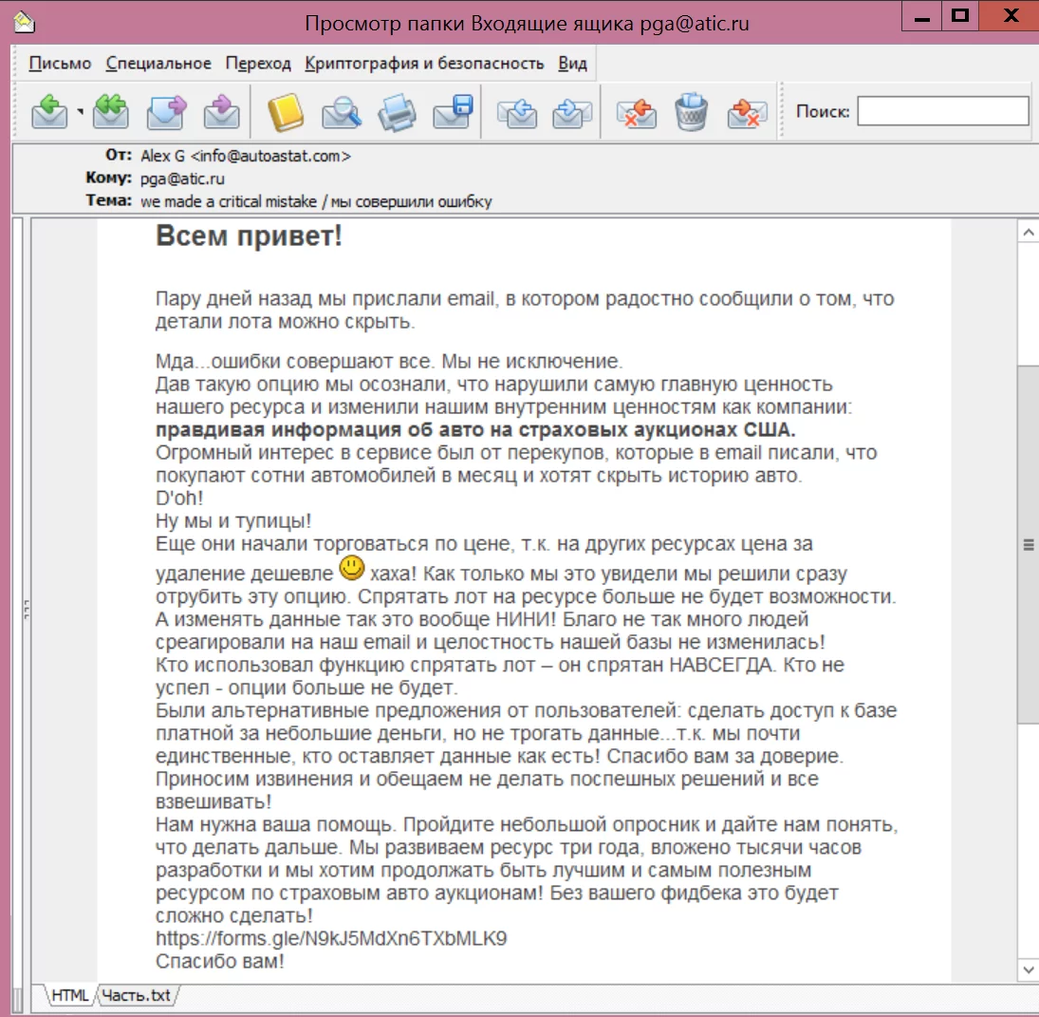
Task: Click the subject line text
Action: click(x=316, y=201)
